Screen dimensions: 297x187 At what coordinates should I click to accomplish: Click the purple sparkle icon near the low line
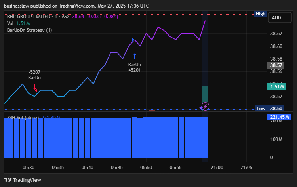click(201, 108)
